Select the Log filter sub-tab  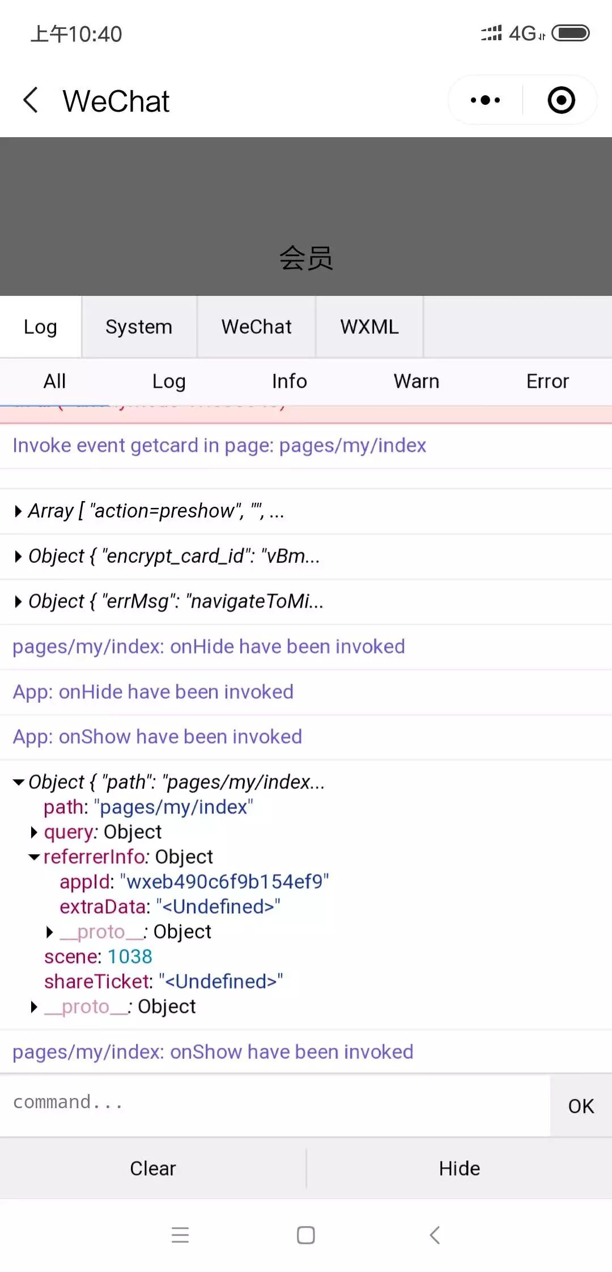(169, 381)
